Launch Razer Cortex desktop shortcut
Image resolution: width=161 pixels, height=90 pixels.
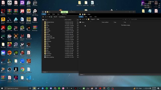(x=10, y=28)
